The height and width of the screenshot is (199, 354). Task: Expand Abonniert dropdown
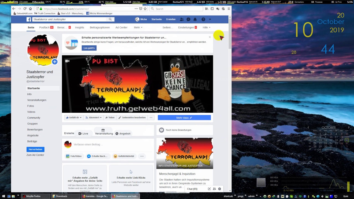[x=93, y=117]
